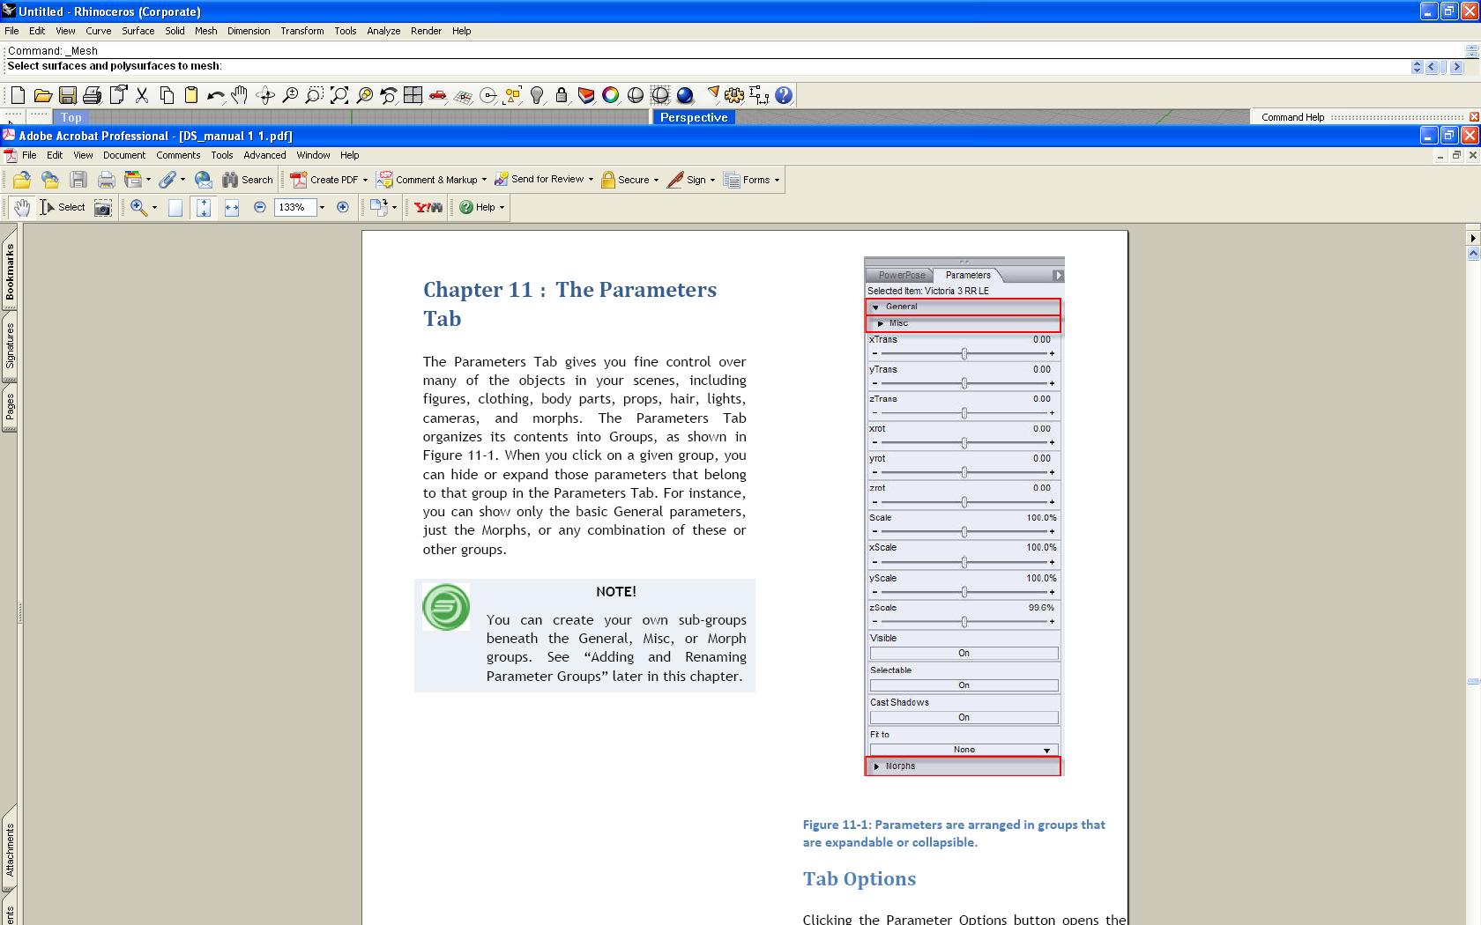Click the scroll up arrow of document scrollbar
The image size is (1481, 925).
click(1473, 254)
